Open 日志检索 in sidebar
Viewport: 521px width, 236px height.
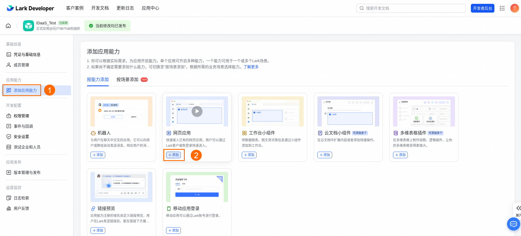point(21,198)
